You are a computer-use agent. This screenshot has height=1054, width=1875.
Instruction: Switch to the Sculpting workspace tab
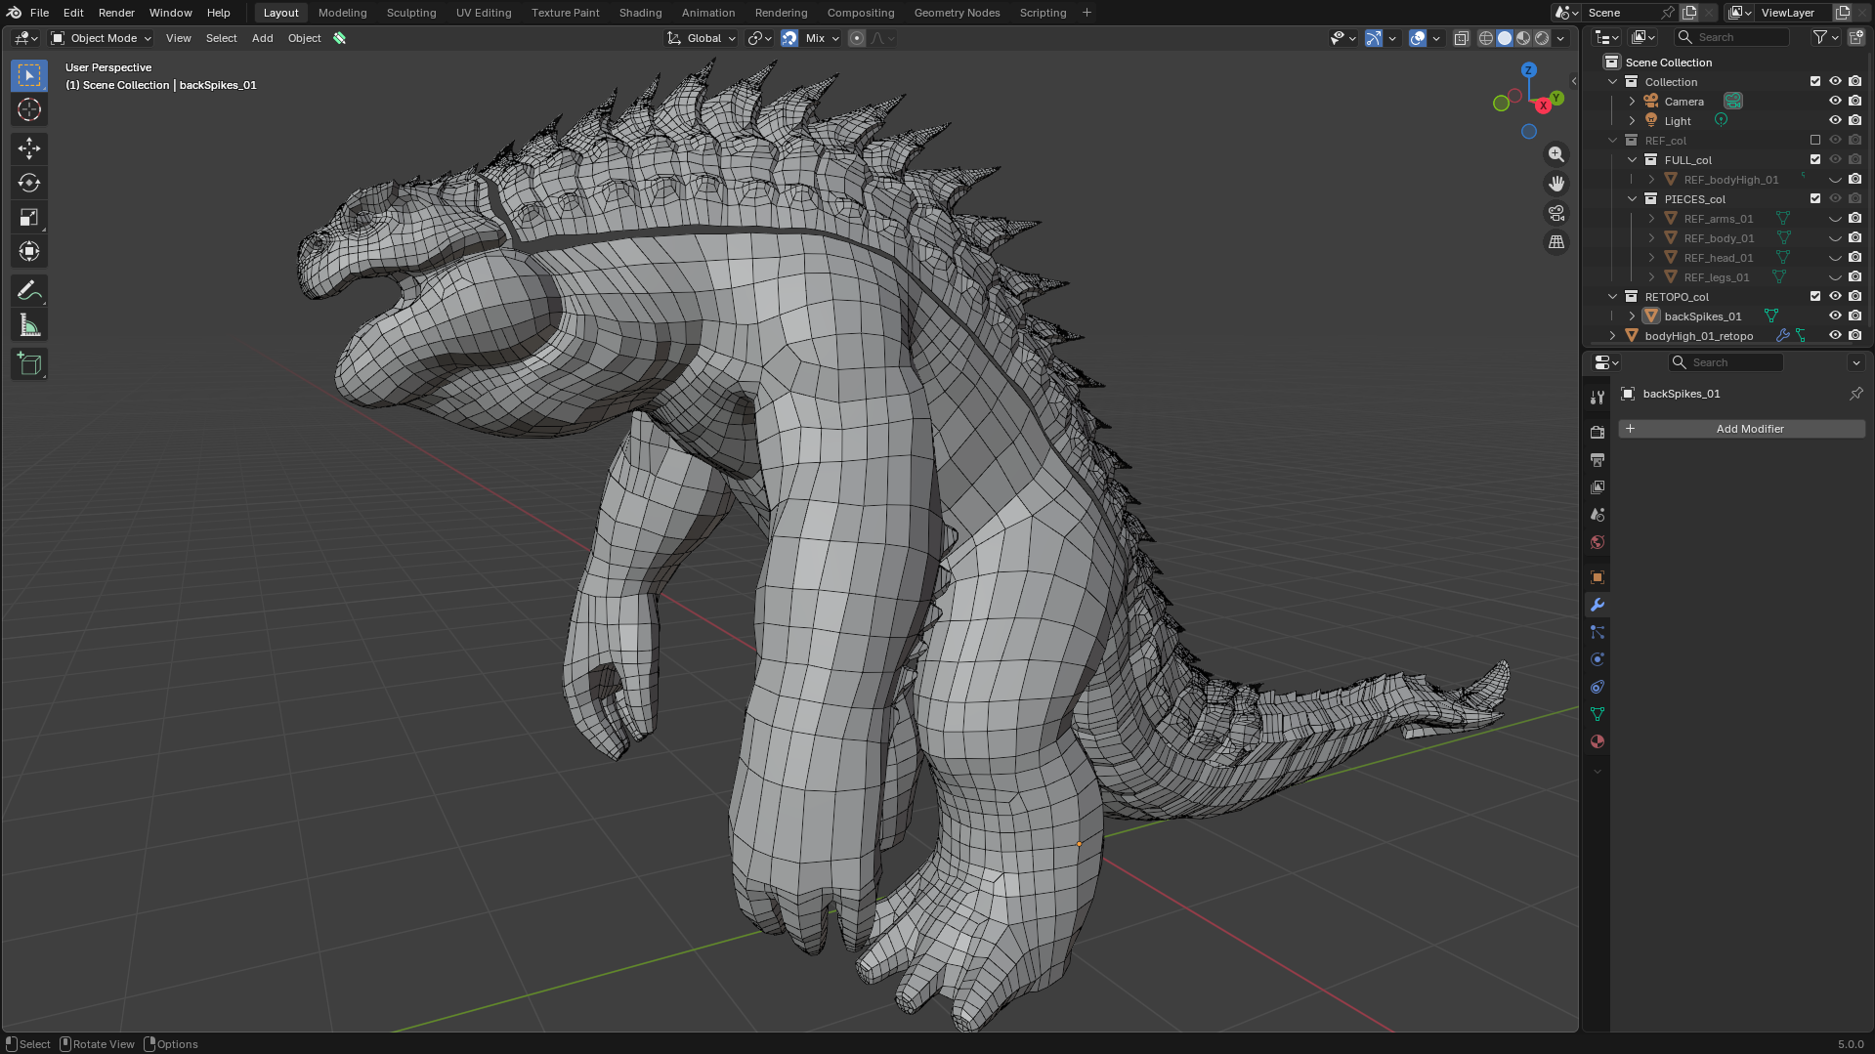click(411, 13)
